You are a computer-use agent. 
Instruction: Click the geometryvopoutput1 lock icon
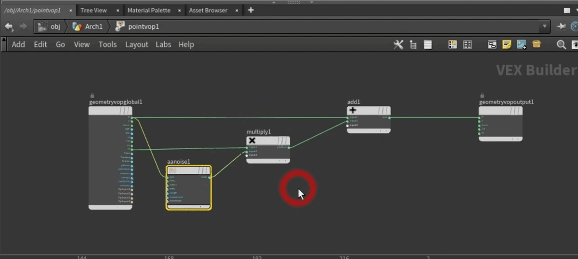[482, 96]
